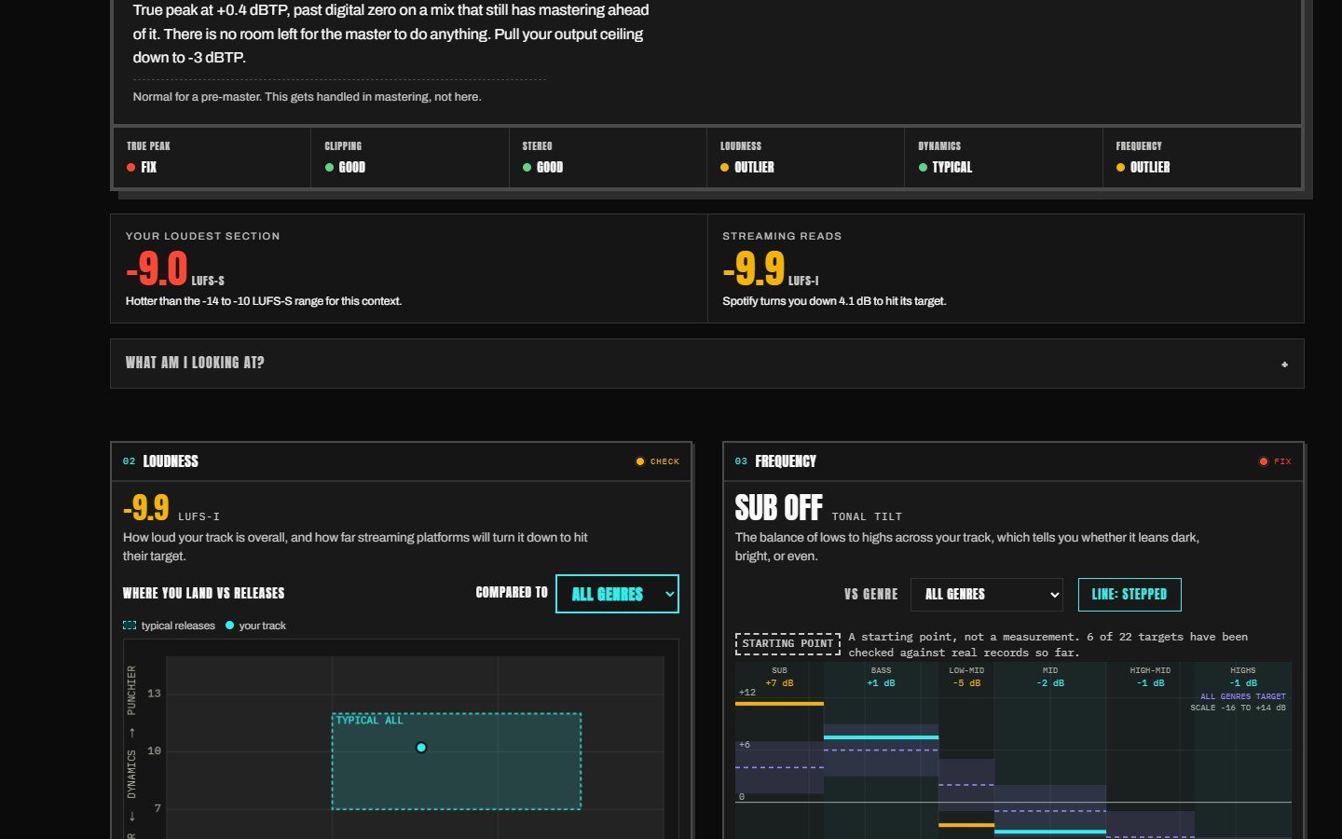Click the LOW-MID band -5 dB label

966,683
